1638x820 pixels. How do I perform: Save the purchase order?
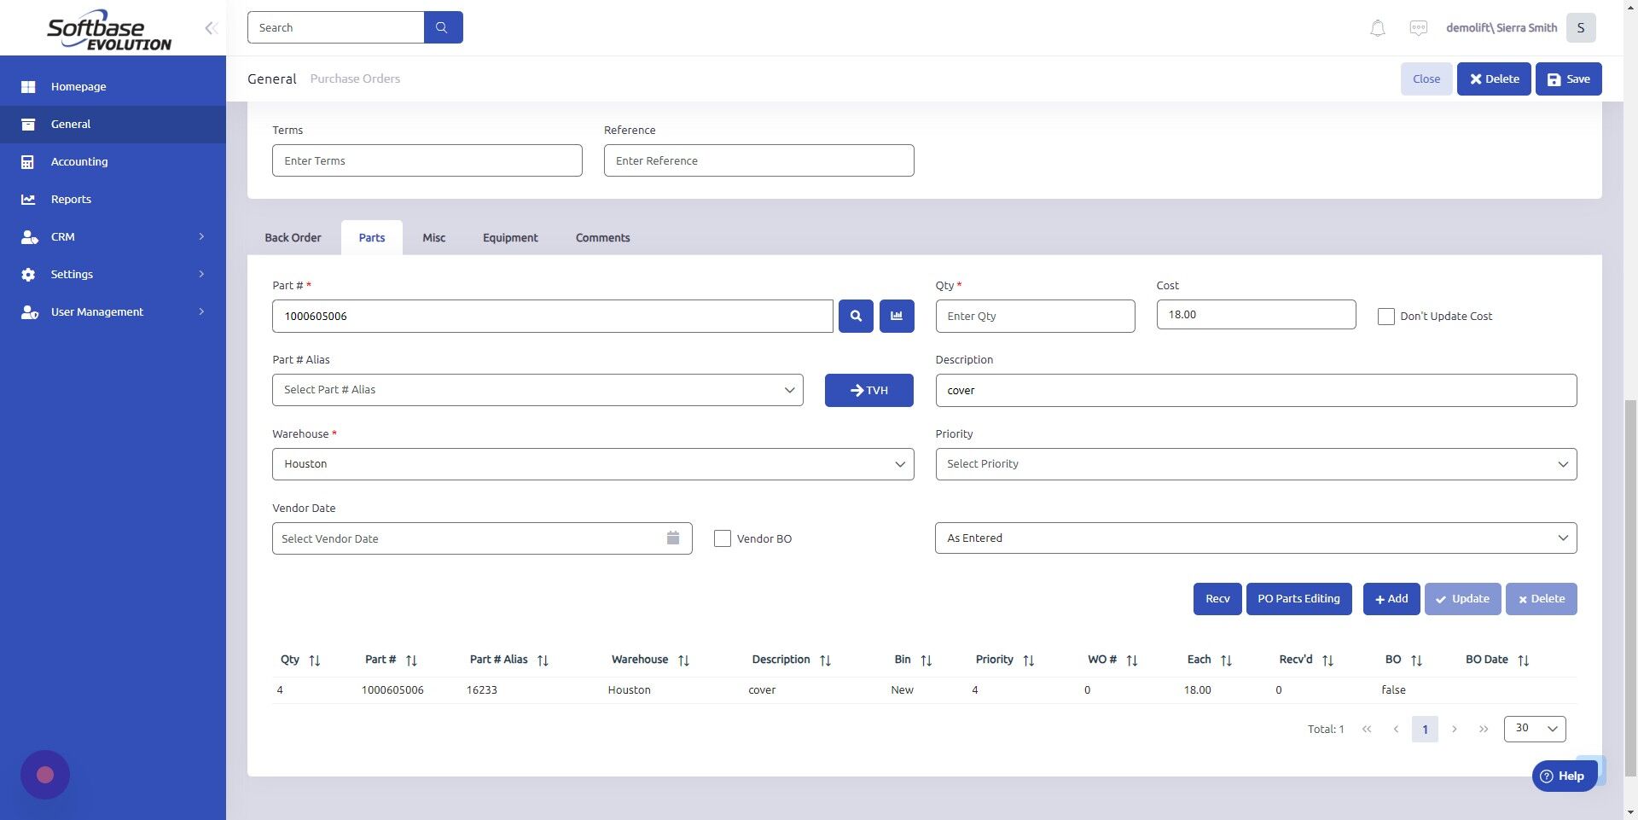(1567, 79)
